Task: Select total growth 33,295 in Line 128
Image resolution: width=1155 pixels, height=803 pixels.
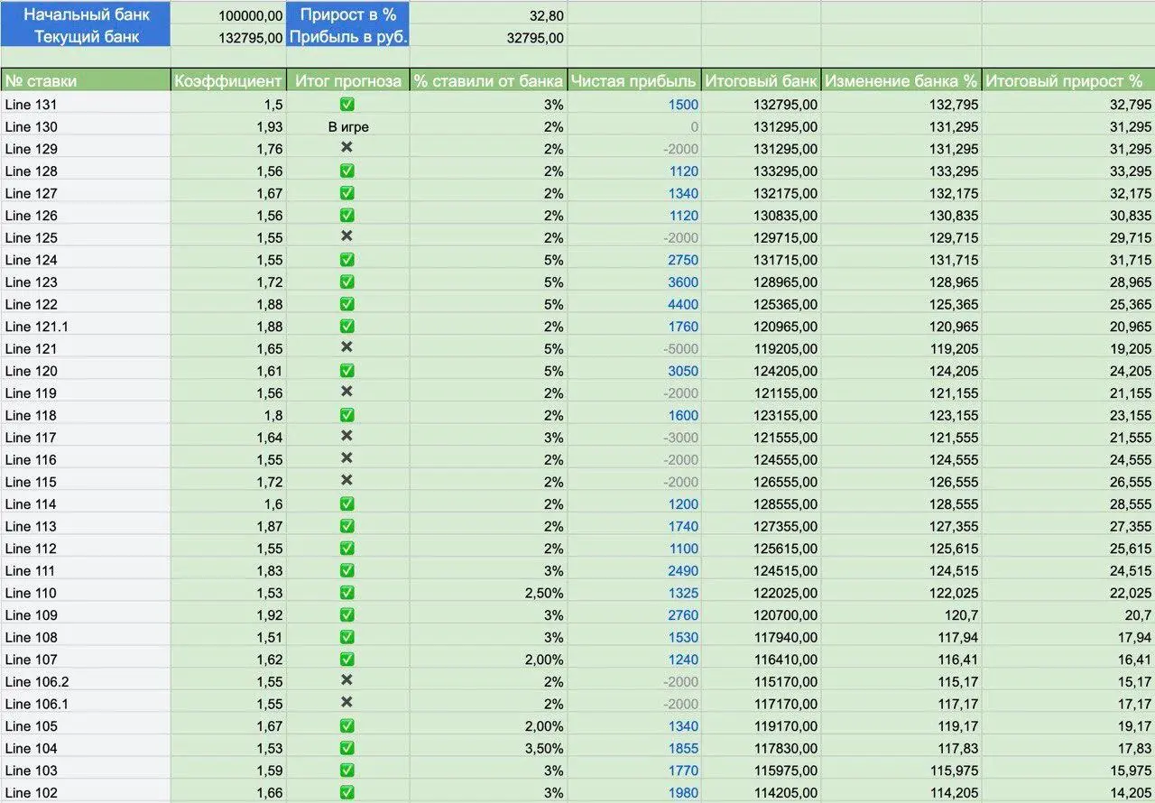Action: pos(1132,171)
